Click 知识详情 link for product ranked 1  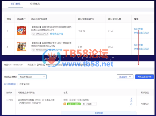(x=138, y=29)
